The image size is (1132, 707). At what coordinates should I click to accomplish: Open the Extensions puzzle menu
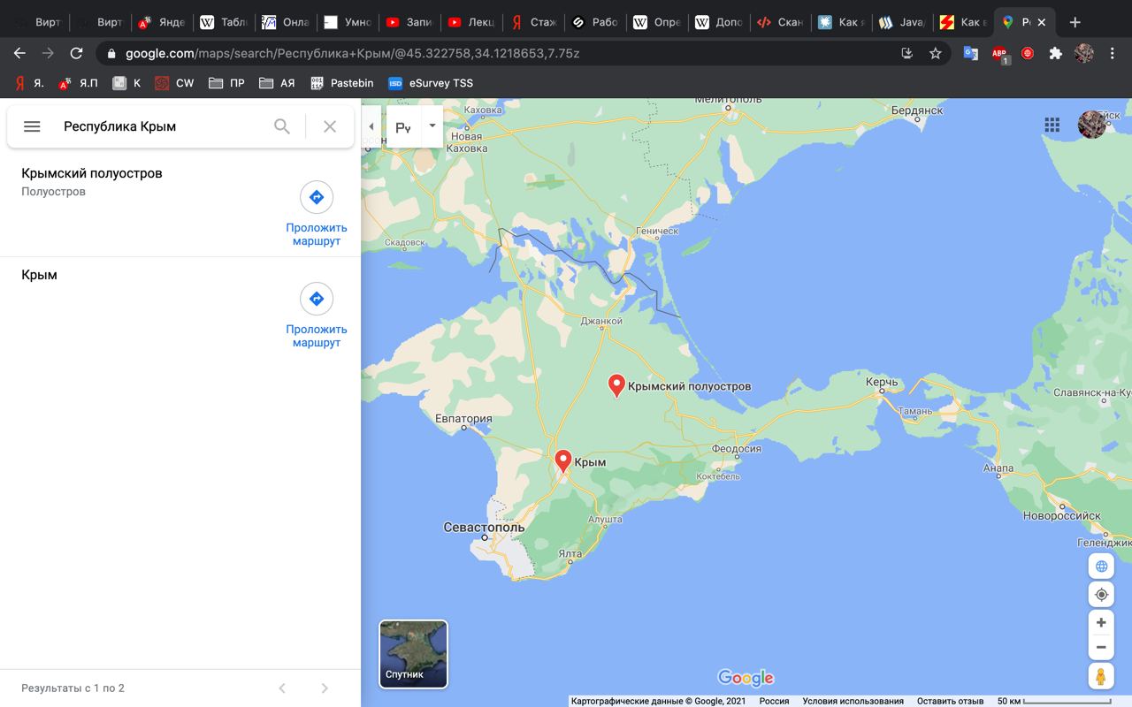(x=1055, y=53)
